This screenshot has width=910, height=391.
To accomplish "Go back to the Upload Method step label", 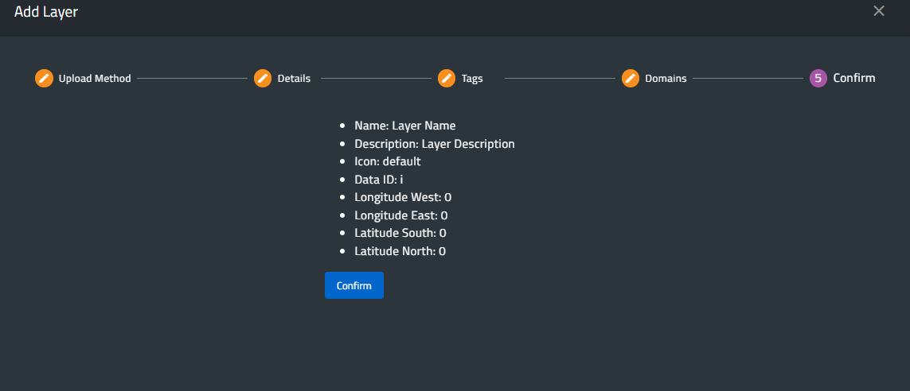I will click(95, 79).
